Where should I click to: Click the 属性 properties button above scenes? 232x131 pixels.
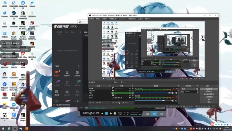[x=116, y=82]
